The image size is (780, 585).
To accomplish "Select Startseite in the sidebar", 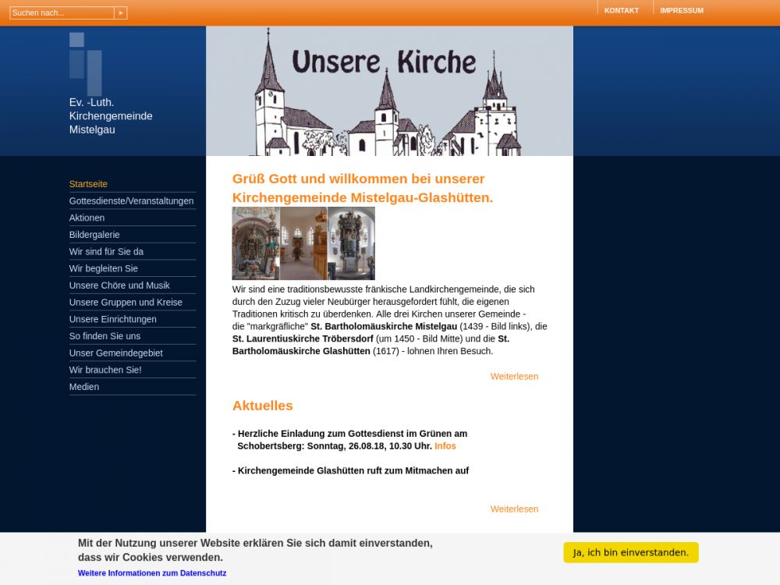I will click(x=88, y=184).
